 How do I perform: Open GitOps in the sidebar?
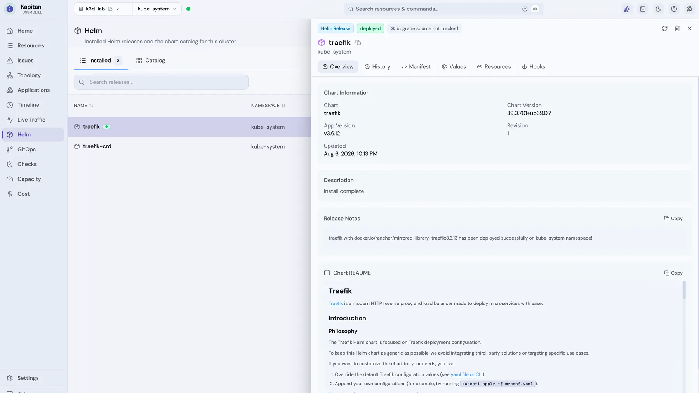pyautogui.click(x=33, y=149)
